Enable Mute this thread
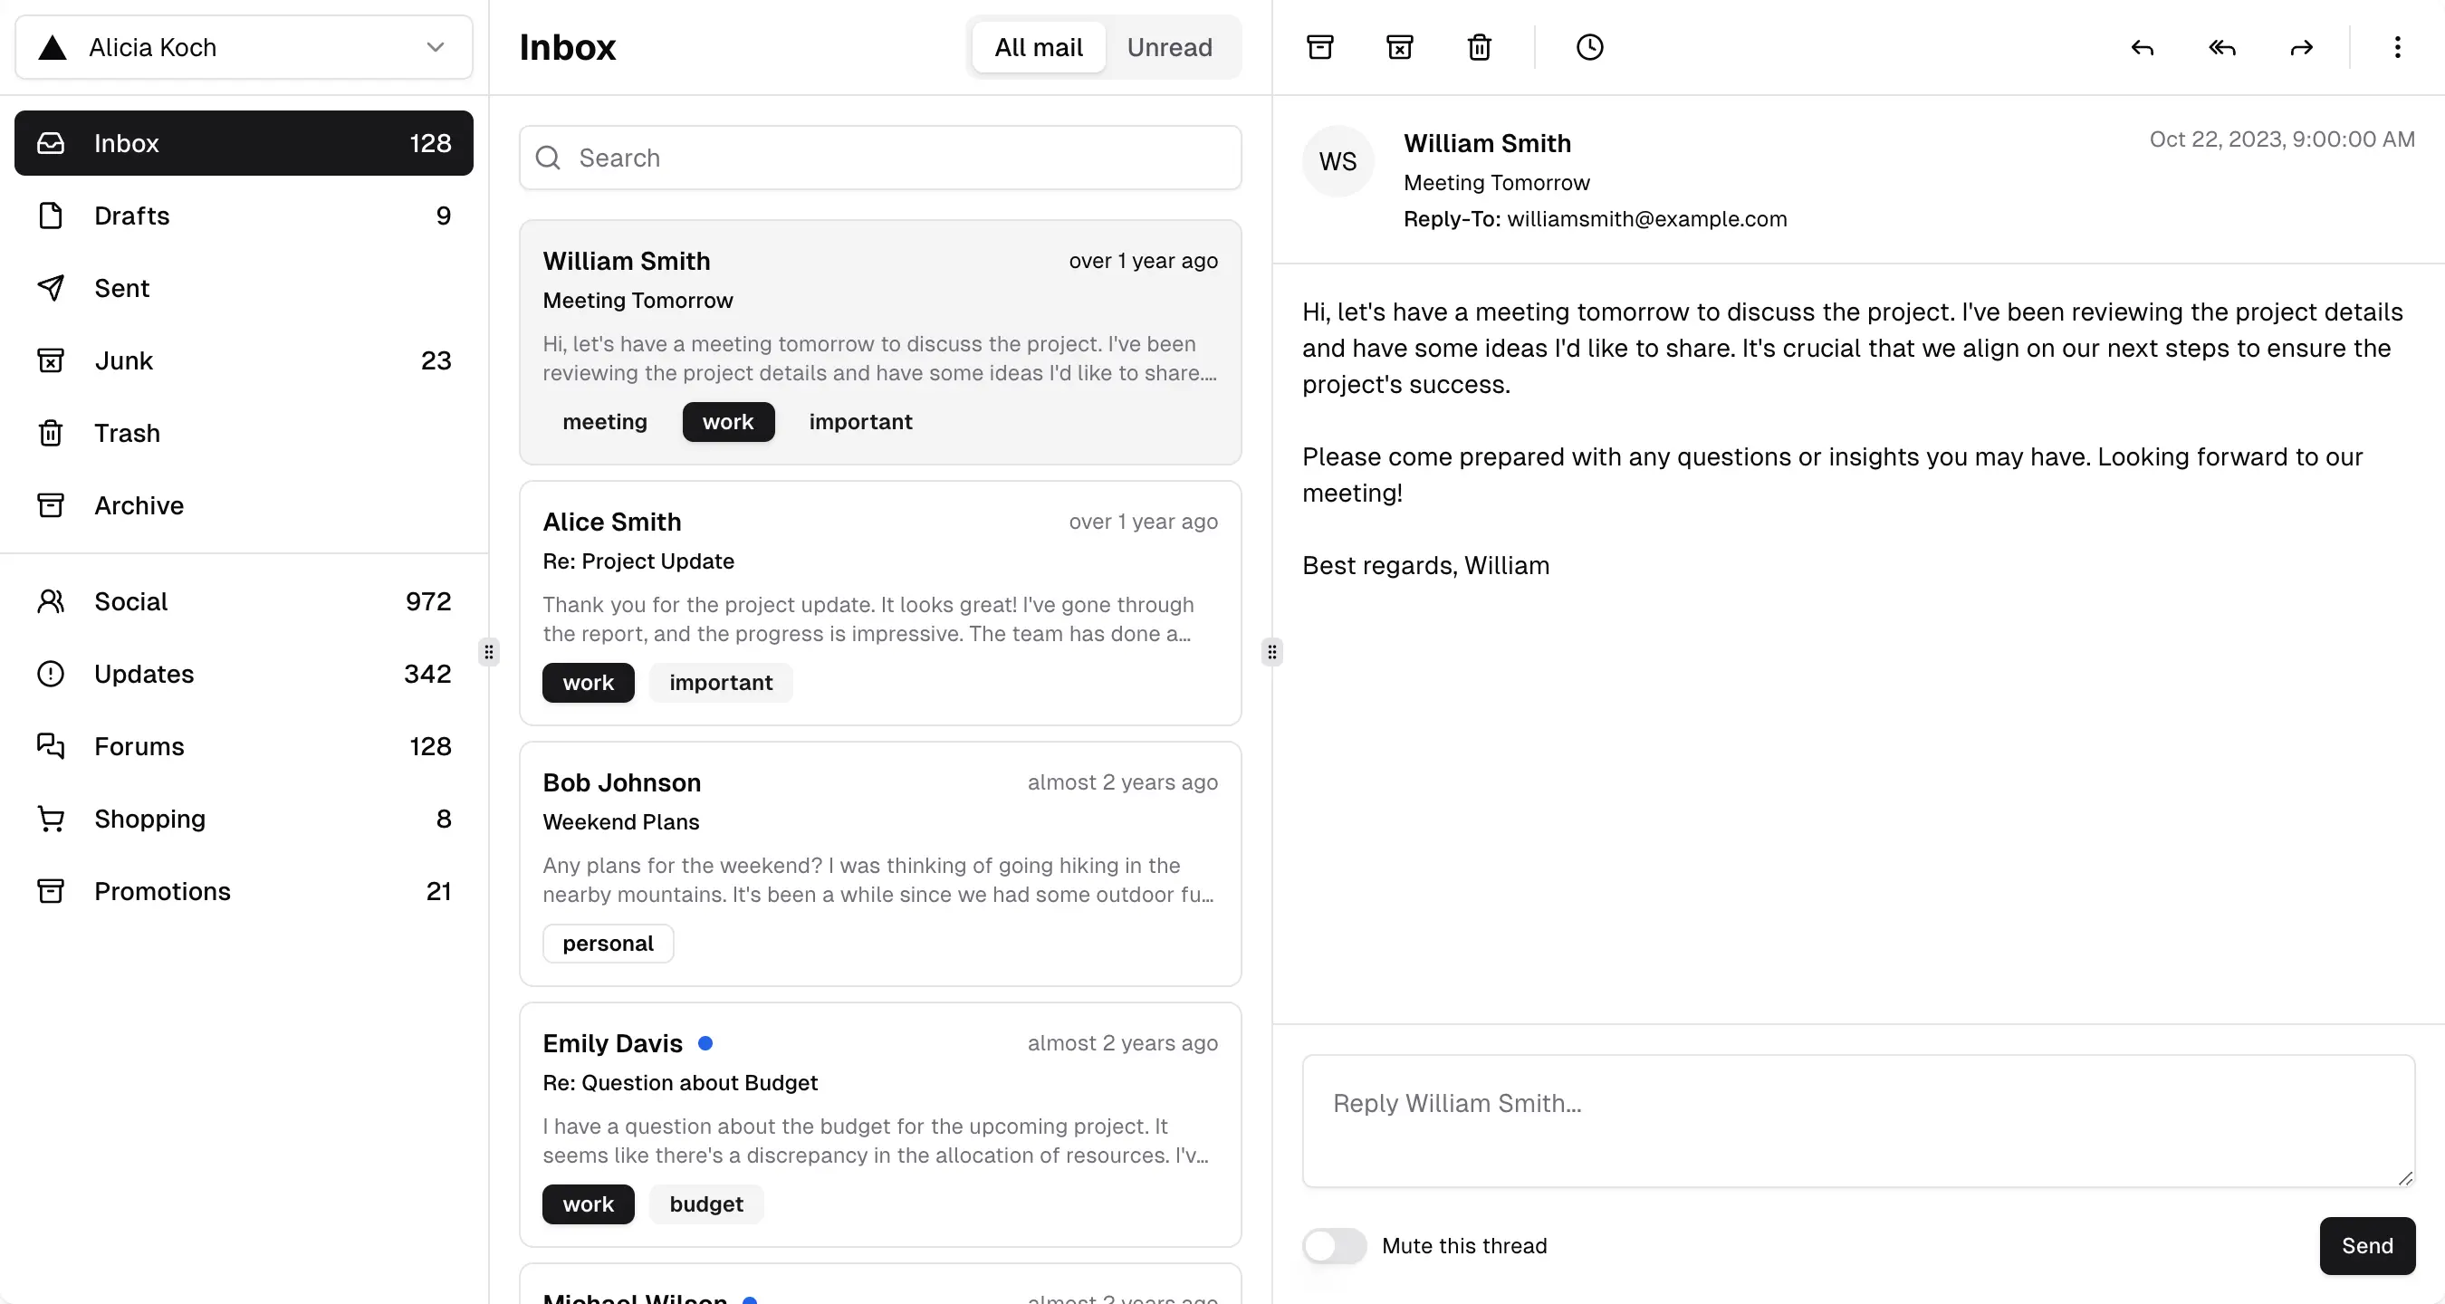The height and width of the screenshot is (1304, 2445). (x=1335, y=1247)
